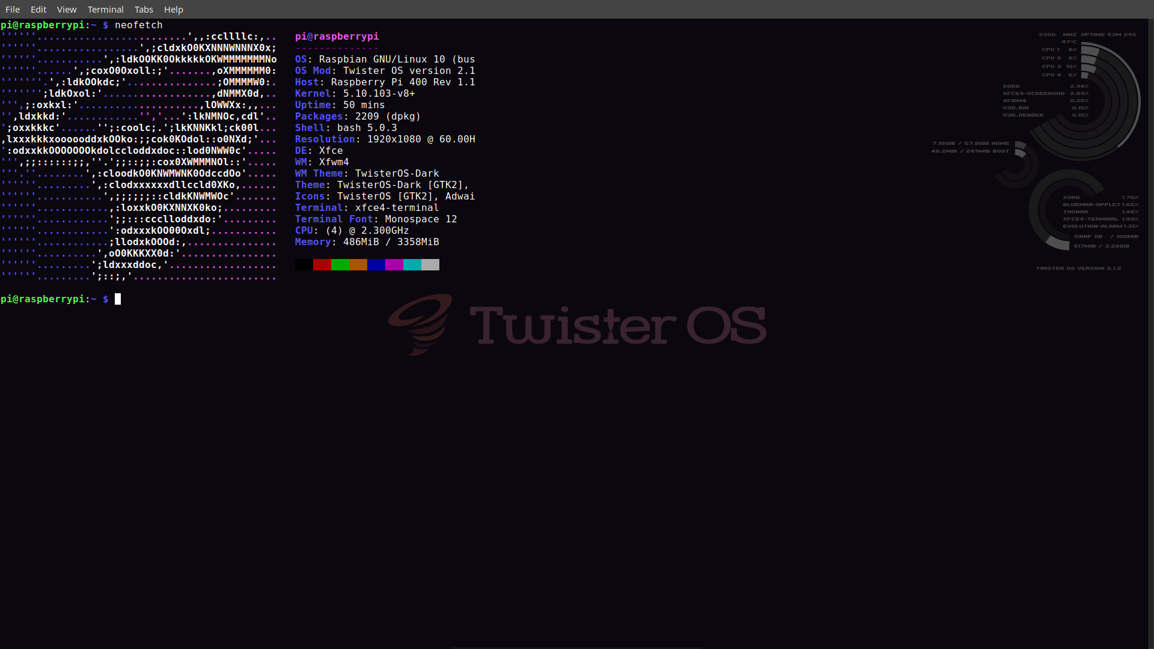
Task: Click the 'THUNAR' process in memory list
Action: click(1075, 212)
